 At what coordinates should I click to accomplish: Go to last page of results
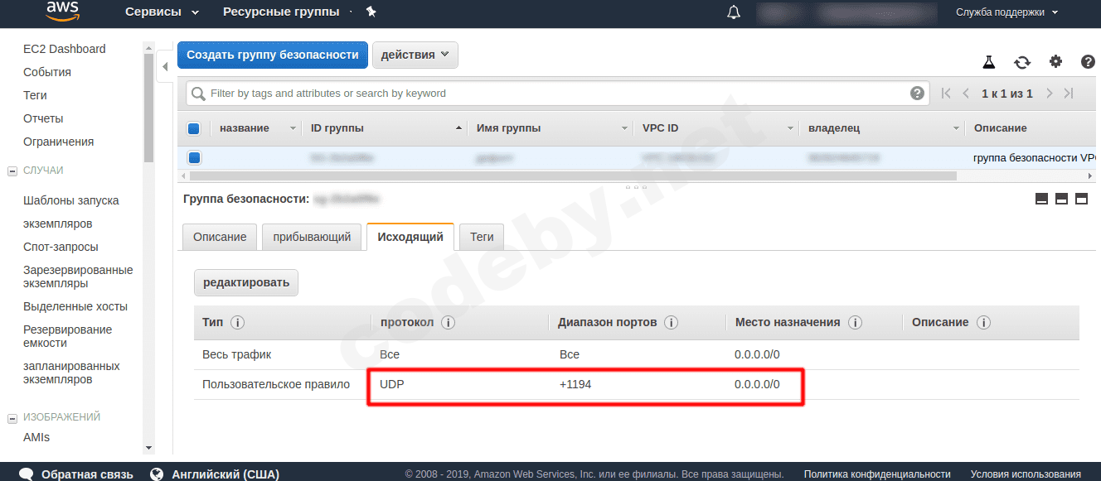coord(1069,94)
